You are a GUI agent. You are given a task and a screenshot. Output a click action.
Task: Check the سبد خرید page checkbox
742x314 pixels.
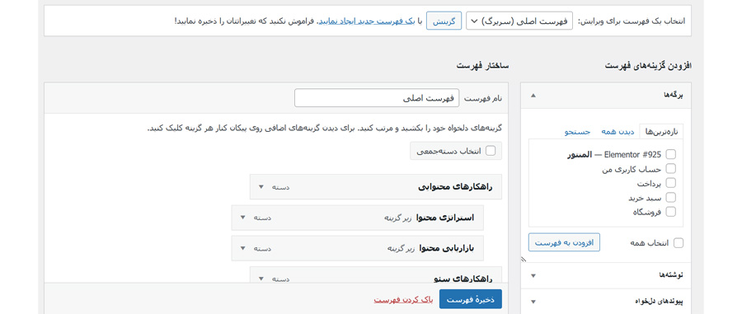670,197
